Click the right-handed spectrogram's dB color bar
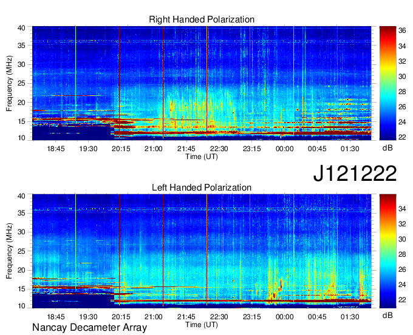 (x=387, y=83)
